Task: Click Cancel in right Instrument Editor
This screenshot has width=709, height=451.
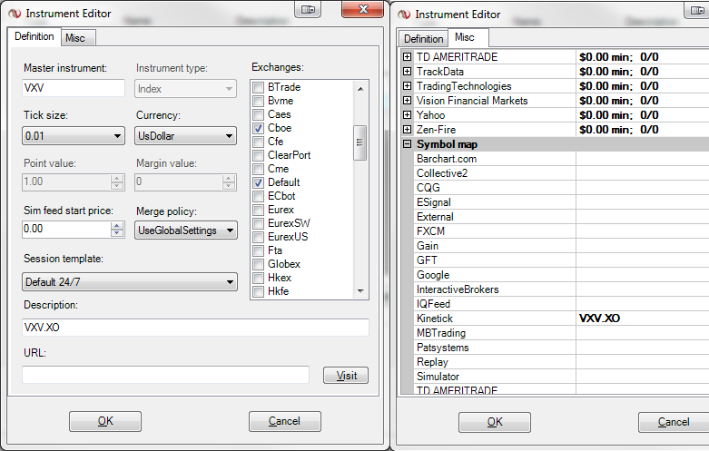Action: [674, 422]
